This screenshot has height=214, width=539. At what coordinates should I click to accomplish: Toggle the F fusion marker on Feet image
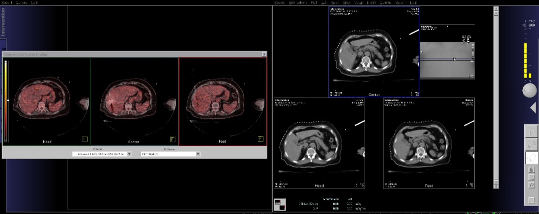click(x=260, y=139)
